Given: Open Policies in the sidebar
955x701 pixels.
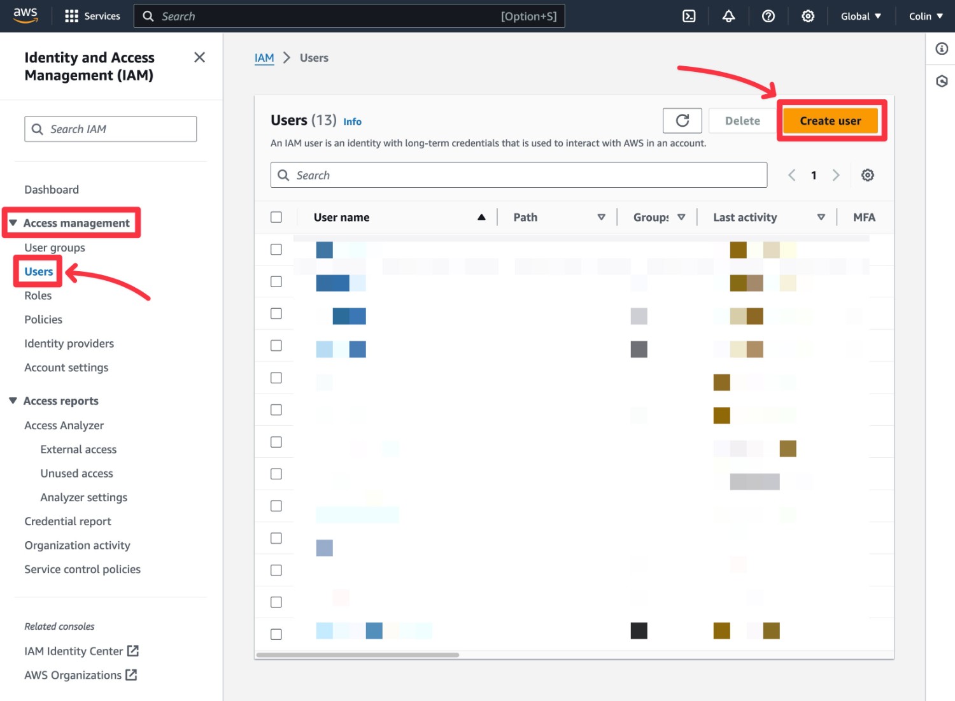Looking at the screenshot, I should pos(43,319).
